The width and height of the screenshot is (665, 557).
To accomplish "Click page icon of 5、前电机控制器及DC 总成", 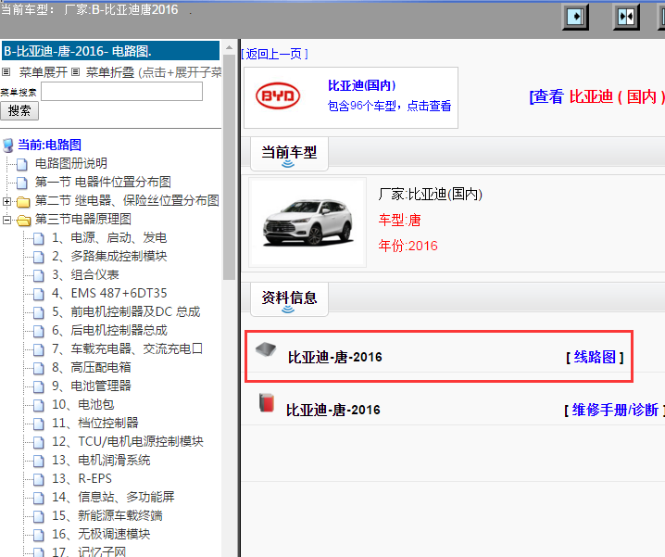I will click(x=39, y=312).
